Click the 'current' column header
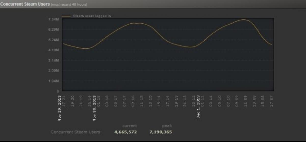 click(130, 126)
